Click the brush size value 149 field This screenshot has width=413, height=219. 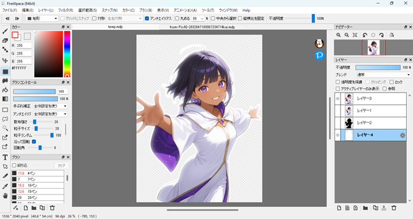pos(63,91)
